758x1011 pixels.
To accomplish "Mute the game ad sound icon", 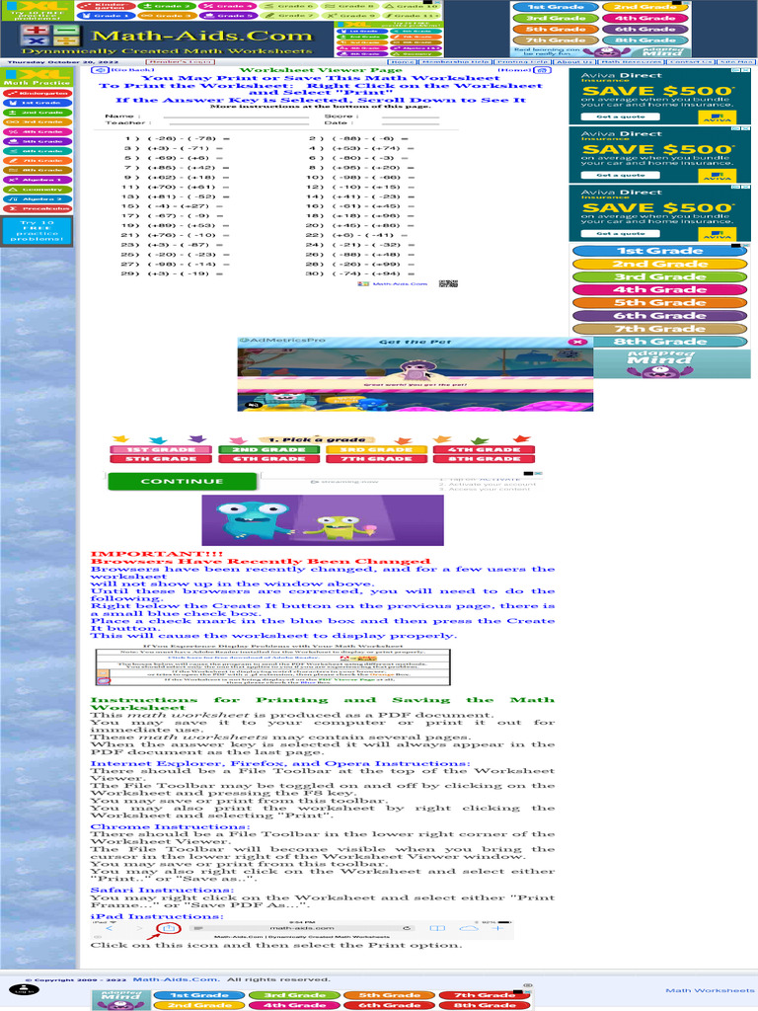I will coord(254,405).
